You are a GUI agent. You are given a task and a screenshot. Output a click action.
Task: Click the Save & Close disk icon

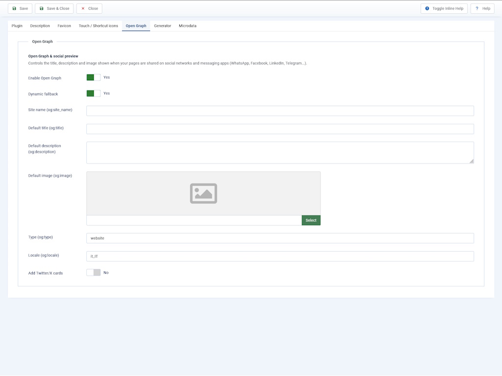tap(41, 9)
